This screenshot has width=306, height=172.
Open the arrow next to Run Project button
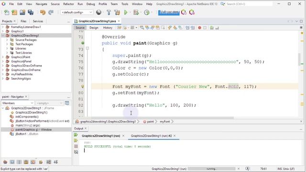click(x=130, y=12)
